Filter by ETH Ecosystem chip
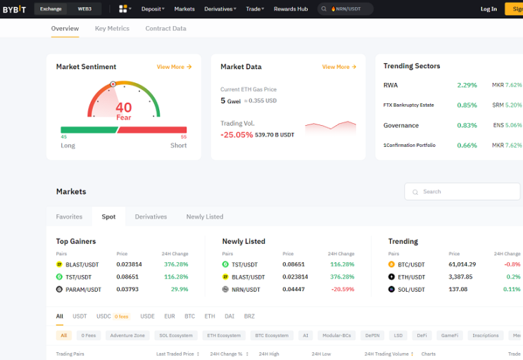 pos(224,335)
